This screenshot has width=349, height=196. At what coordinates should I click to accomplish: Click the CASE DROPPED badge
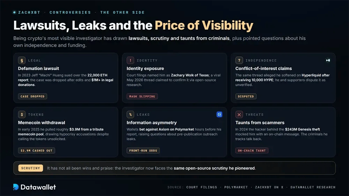coord(32,96)
